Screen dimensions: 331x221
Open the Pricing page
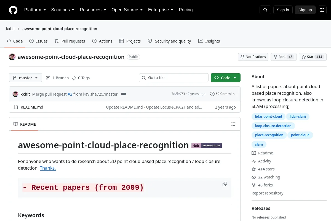coord(186,10)
